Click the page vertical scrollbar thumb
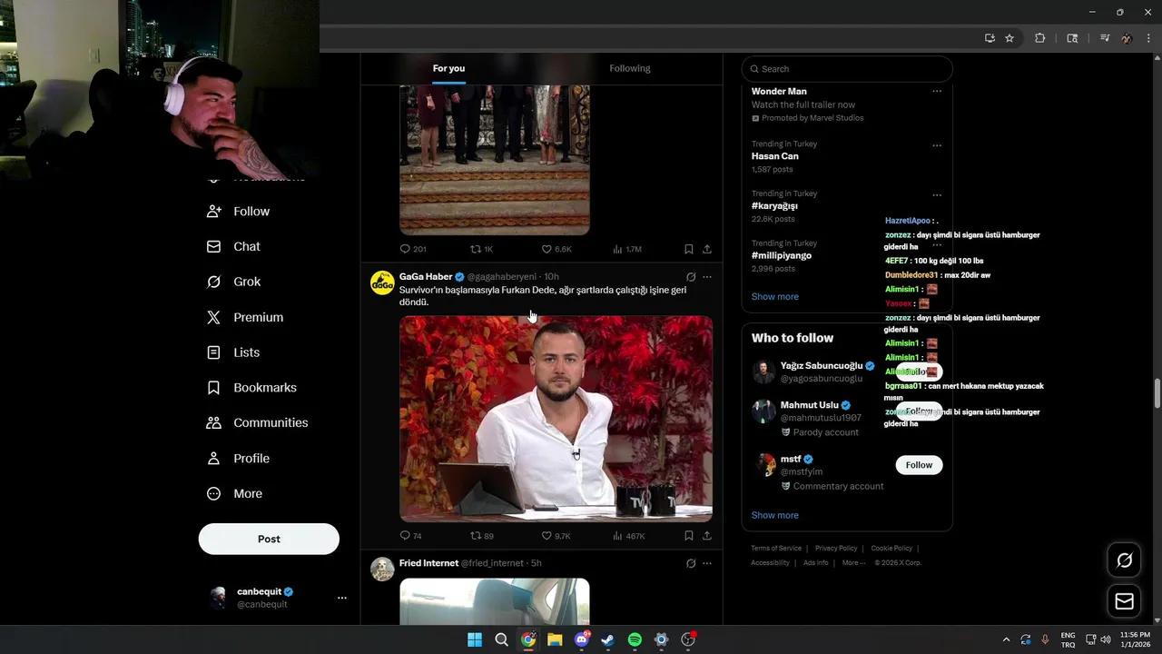The height and width of the screenshot is (654, 1162). coord(1157,394)
